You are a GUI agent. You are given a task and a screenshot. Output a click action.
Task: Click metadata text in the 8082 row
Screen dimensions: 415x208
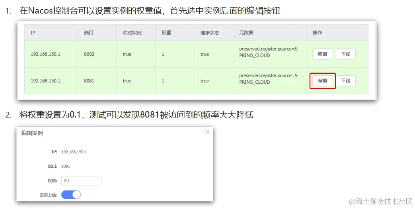click(268, 52)
